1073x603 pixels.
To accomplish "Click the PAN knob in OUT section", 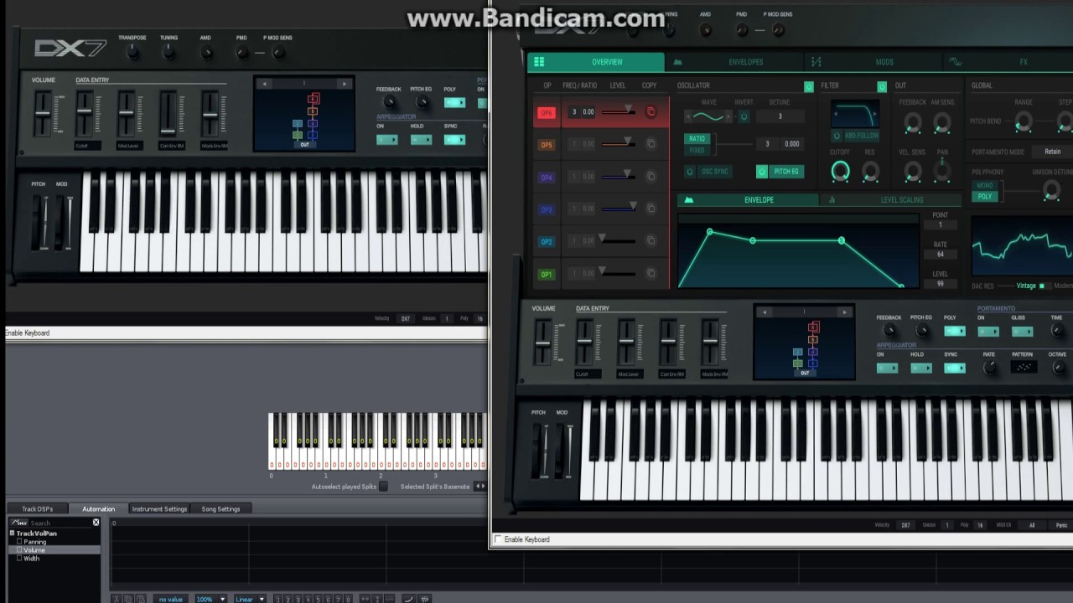I will tap(942, 172).
